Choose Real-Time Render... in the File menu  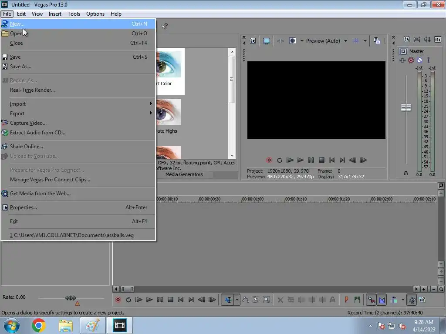[x=78, y=90]
